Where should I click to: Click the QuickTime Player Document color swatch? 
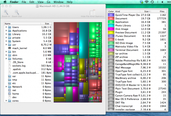coord(111,15)
